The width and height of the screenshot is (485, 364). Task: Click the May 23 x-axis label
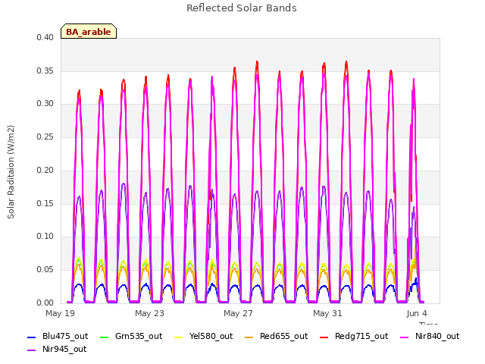pos(149,313)
